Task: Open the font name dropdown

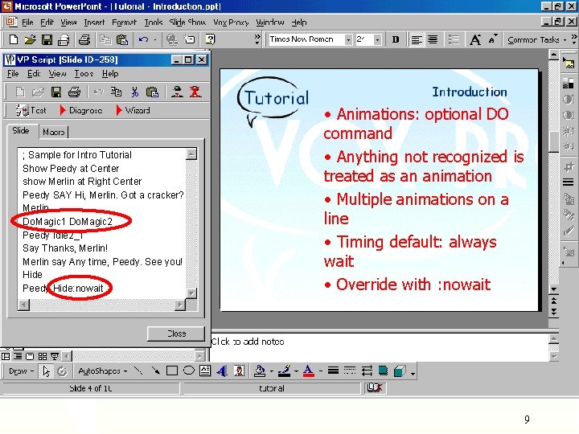Action: (348, 39)
